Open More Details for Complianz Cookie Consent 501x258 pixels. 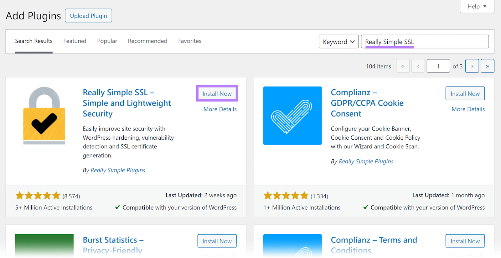(x=468, y=109)
